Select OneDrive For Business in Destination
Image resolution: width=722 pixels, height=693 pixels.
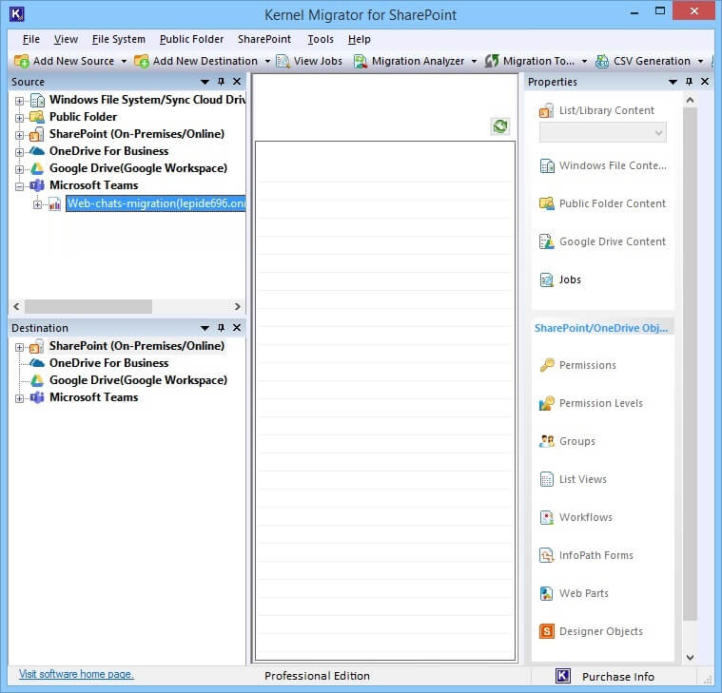click(108, 363)
